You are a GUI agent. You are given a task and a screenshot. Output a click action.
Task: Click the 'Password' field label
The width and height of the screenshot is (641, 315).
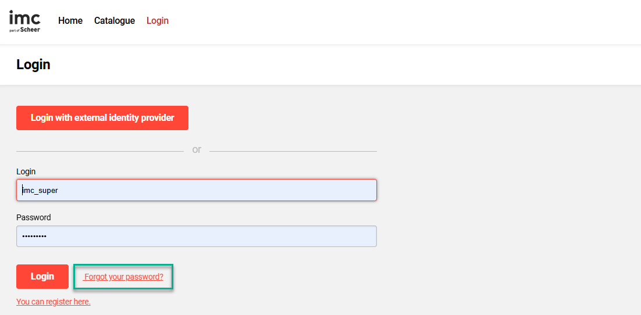(x=34, y=217)
